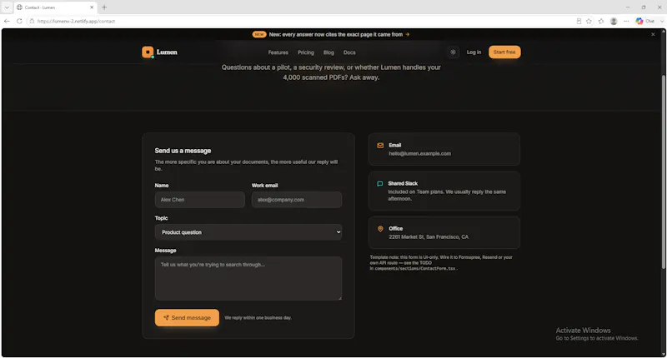Click the 'Send us a message' heading
667x358 pixels.
(183, 151)
